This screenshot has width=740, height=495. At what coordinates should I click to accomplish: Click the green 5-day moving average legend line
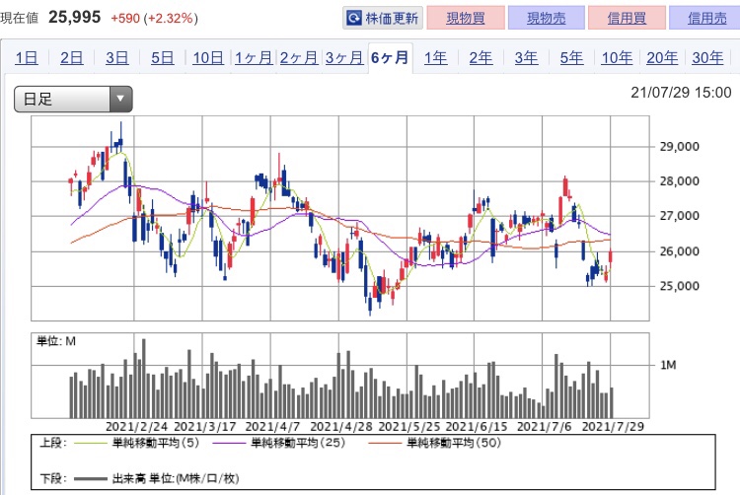[x=91, y=443]
